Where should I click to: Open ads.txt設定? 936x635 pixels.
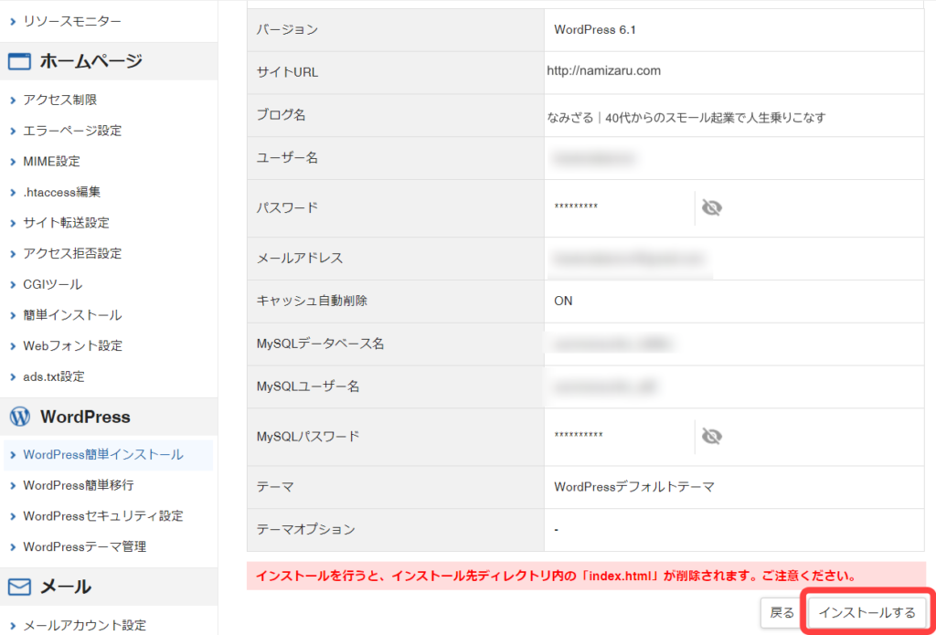[53, 376]
